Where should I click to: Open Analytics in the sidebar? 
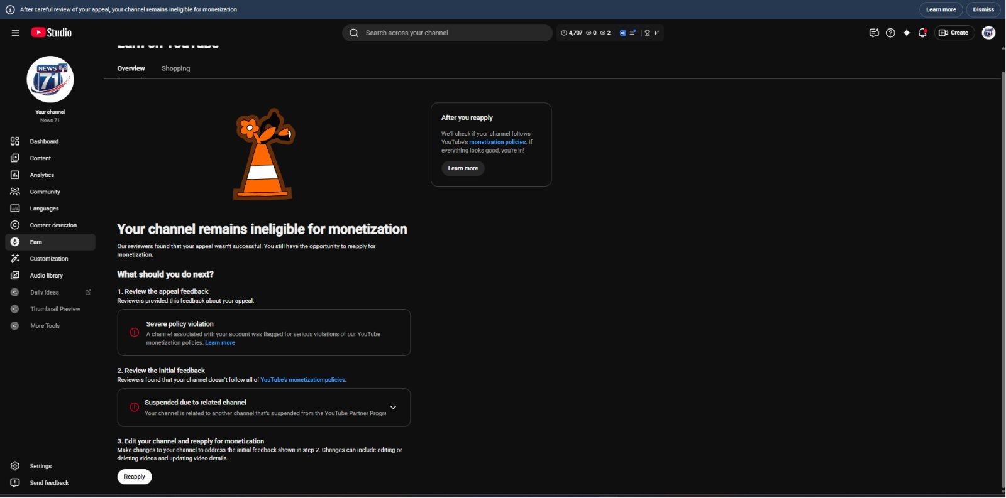(50, 175)
